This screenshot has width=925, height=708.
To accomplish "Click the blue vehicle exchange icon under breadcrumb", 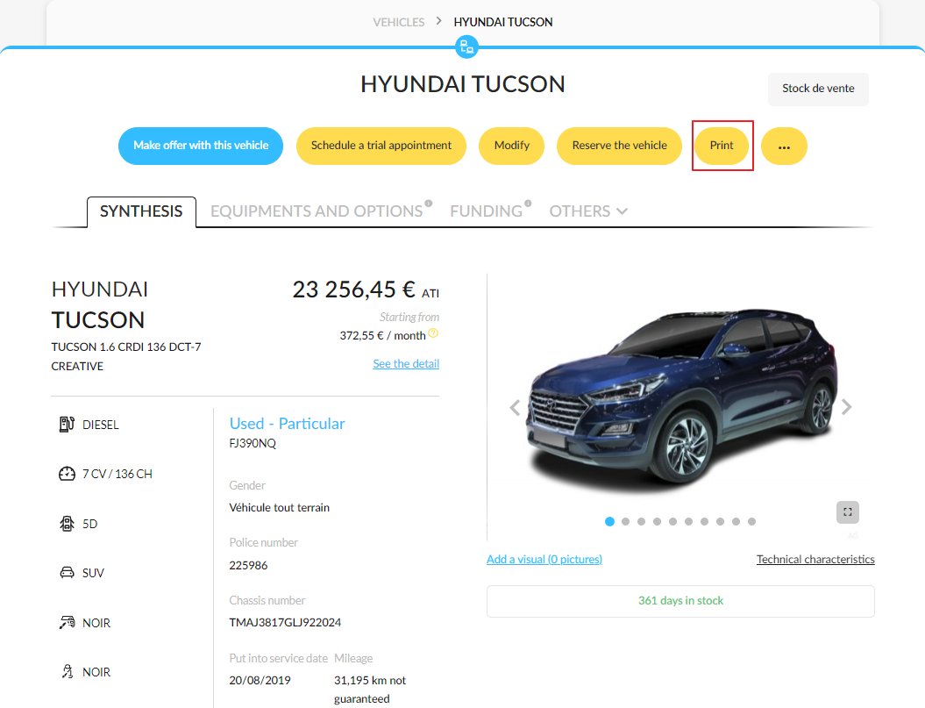I will pyautogui.click(x=466, y=46).
